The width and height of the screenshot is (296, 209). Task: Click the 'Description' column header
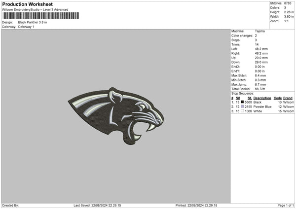click(262, 98)
